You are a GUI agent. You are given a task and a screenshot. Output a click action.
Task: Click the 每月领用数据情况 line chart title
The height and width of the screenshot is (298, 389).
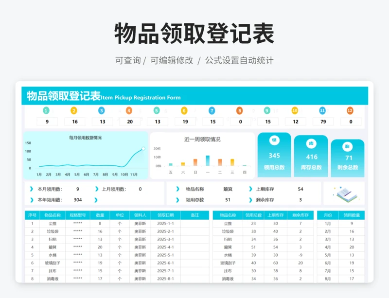pyautogui.click(x=86, y=138)
